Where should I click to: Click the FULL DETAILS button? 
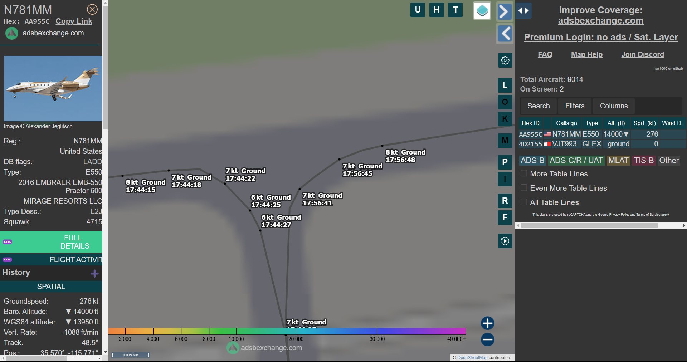pos(51,242)
